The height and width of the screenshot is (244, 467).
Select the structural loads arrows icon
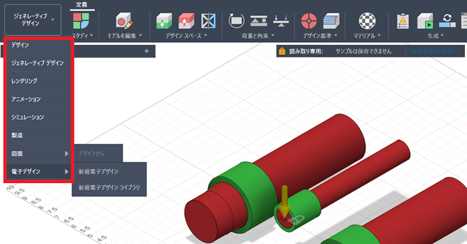pos(281,21)
